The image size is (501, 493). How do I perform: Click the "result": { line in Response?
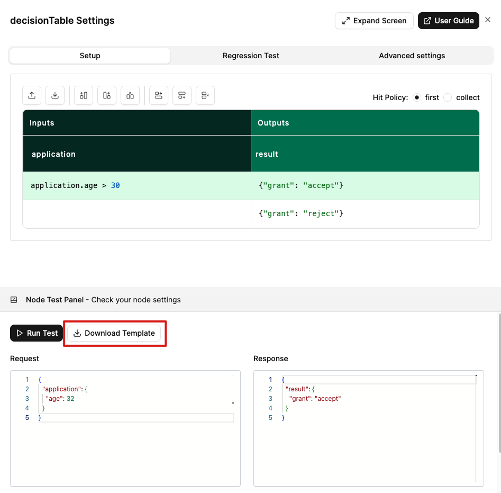pyautogui.click(x=300, y=389)
